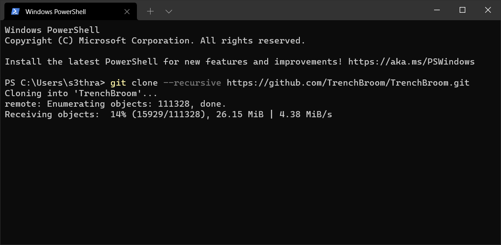The height and width of the screenshot is (245, 501).
Task: Click the PS C:\Users\s3thra> prompt
Action: pos(55,83)
